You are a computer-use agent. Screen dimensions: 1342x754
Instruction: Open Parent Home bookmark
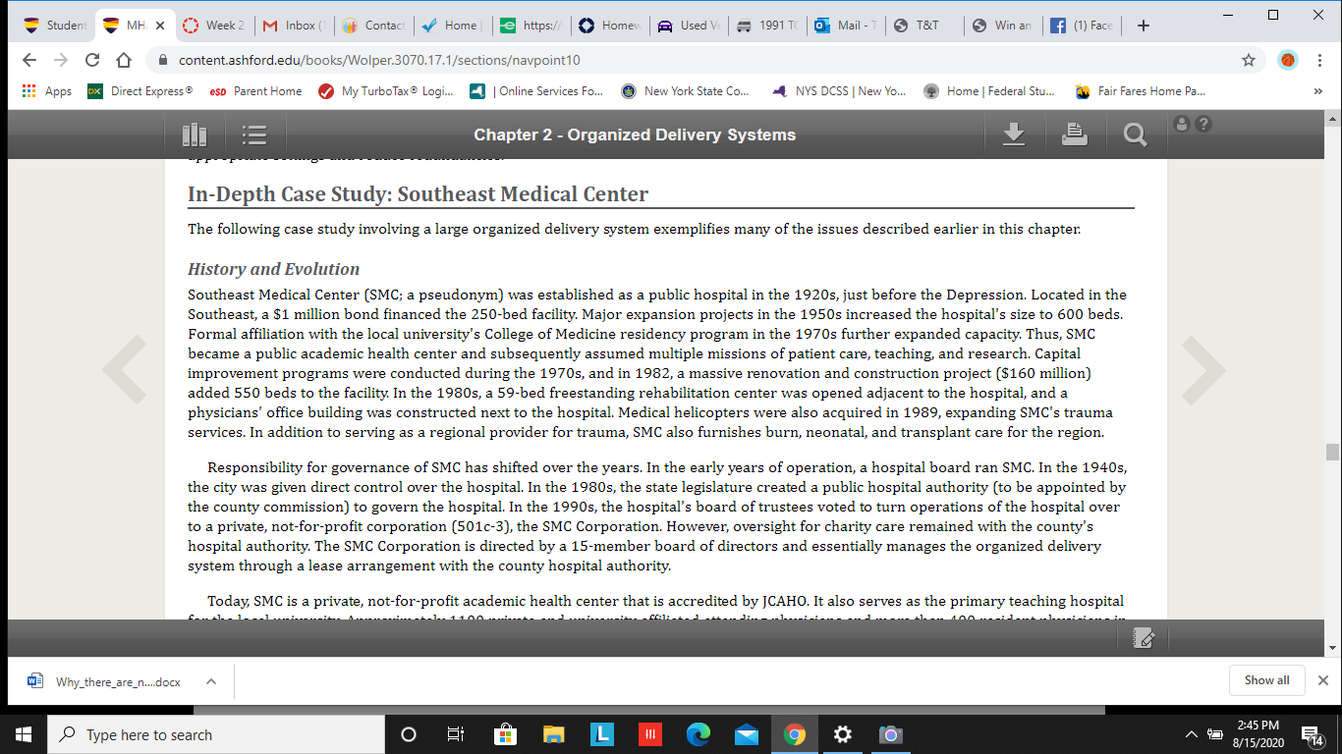point(255,91)
